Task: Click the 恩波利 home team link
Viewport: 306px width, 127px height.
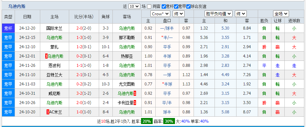Action: (x=55, y=65)
